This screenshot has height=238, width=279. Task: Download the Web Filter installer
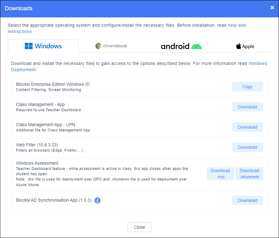247,147
